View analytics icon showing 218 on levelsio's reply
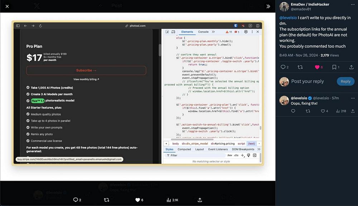This screenshot has height=206, width=358. tap(337, 111)
